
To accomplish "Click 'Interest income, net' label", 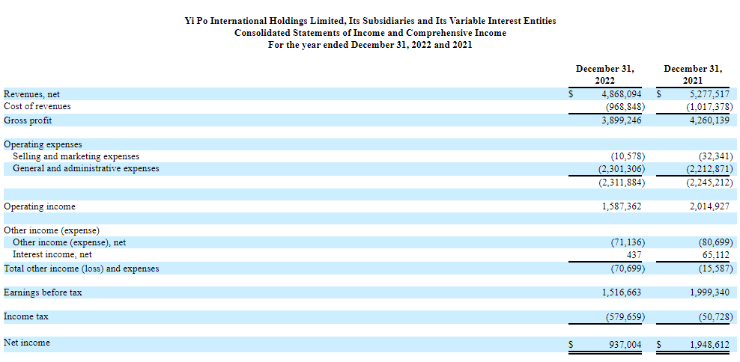I will (x=52, y=254).
